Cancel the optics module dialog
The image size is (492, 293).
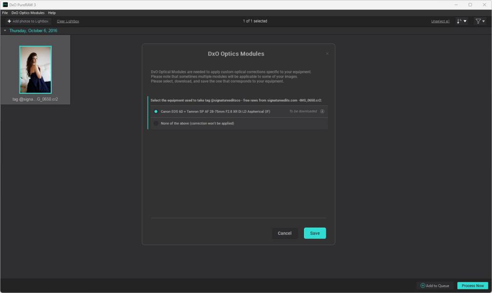pyautogui.click(x=285, y=233)
